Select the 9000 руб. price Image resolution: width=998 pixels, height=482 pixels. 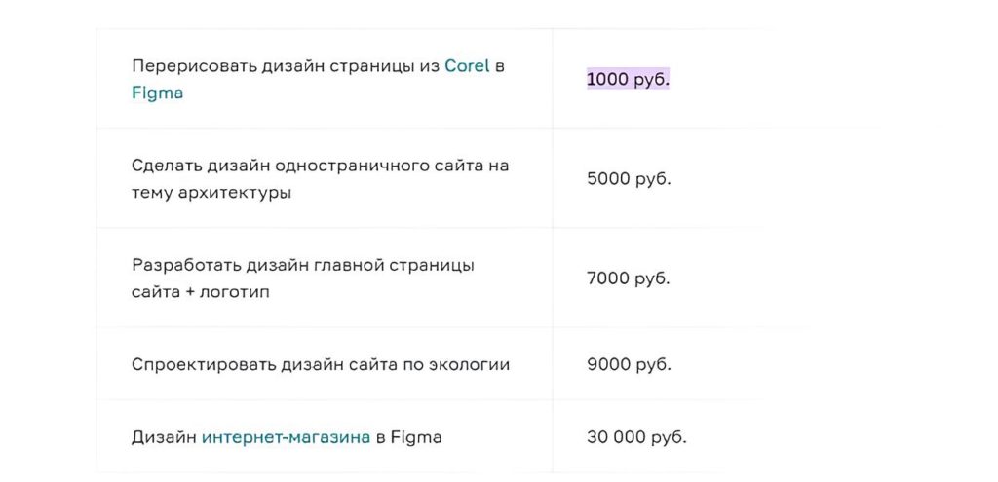629,365
